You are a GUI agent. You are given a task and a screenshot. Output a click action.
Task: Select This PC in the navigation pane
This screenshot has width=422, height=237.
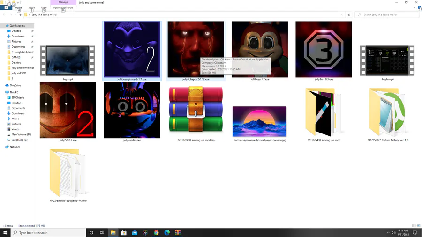(x=14, y=92)
